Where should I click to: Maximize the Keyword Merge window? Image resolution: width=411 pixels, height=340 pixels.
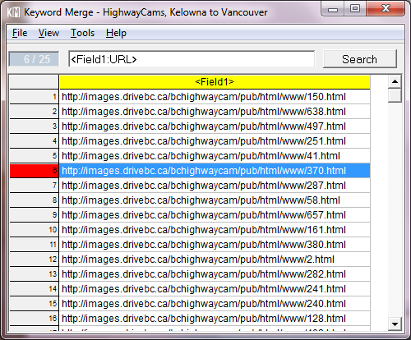355,9
